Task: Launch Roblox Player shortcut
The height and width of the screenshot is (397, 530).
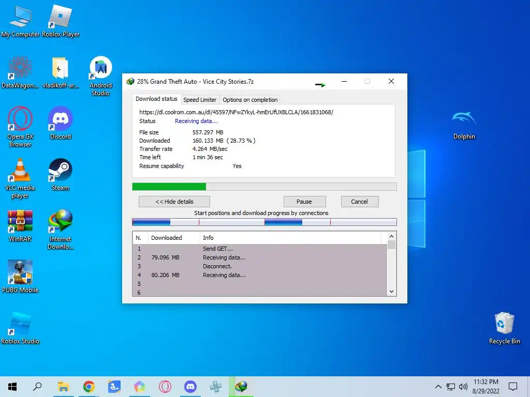Action: (x=61, y=21)
